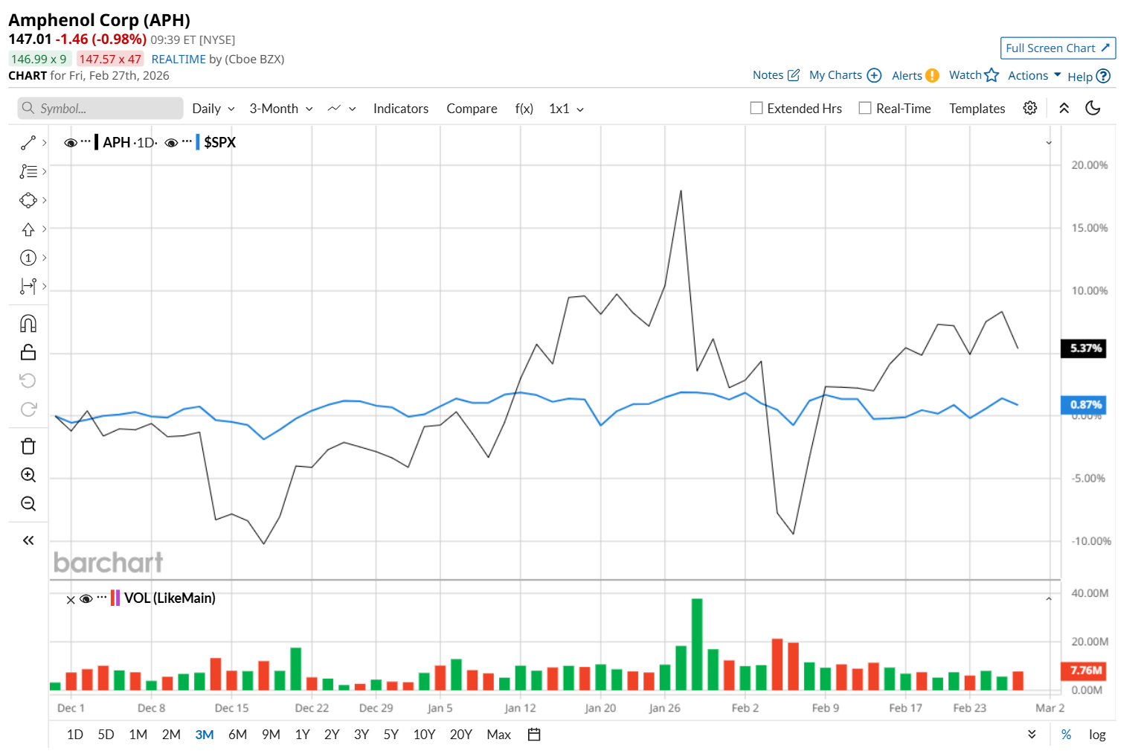This screenshot has width=1141, height=754.
Task: Toggle APH series visibility eye
Action: 71,143
